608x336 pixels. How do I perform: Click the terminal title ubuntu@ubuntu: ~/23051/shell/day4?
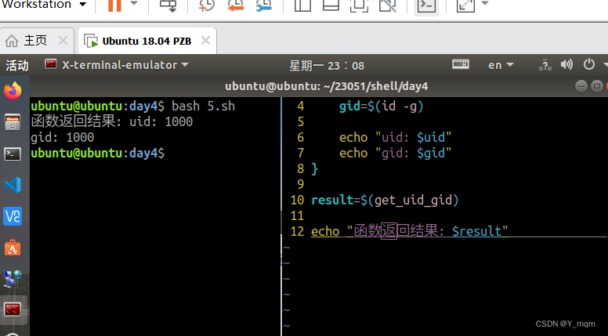[x=327, y=86]
